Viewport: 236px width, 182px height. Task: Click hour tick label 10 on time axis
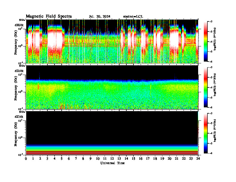pos(98,159)
